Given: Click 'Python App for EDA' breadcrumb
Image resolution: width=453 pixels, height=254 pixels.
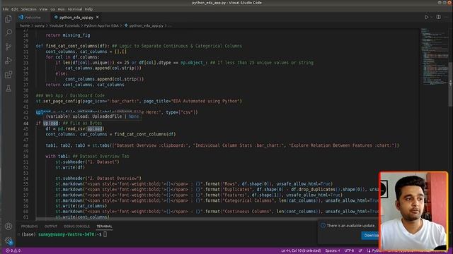Looking at the screenshot, I should pyautogui.click(x=101, y=25).
